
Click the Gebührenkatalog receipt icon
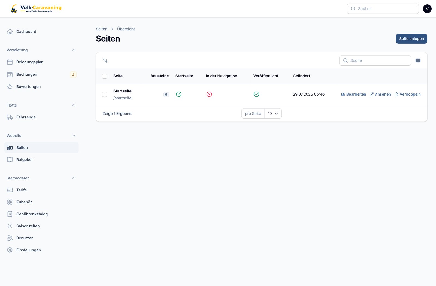click(x=10, y=214)
